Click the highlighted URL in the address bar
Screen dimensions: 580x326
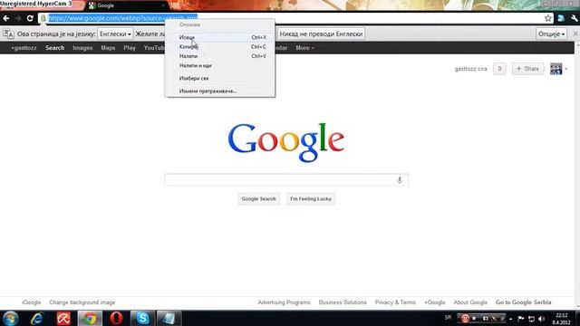(x=123, y=18)
